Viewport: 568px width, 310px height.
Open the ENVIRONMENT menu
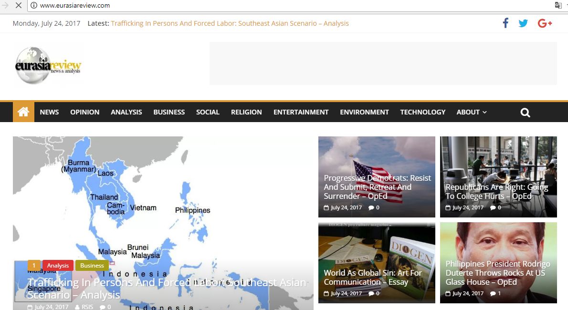click(x=364, y=112)
